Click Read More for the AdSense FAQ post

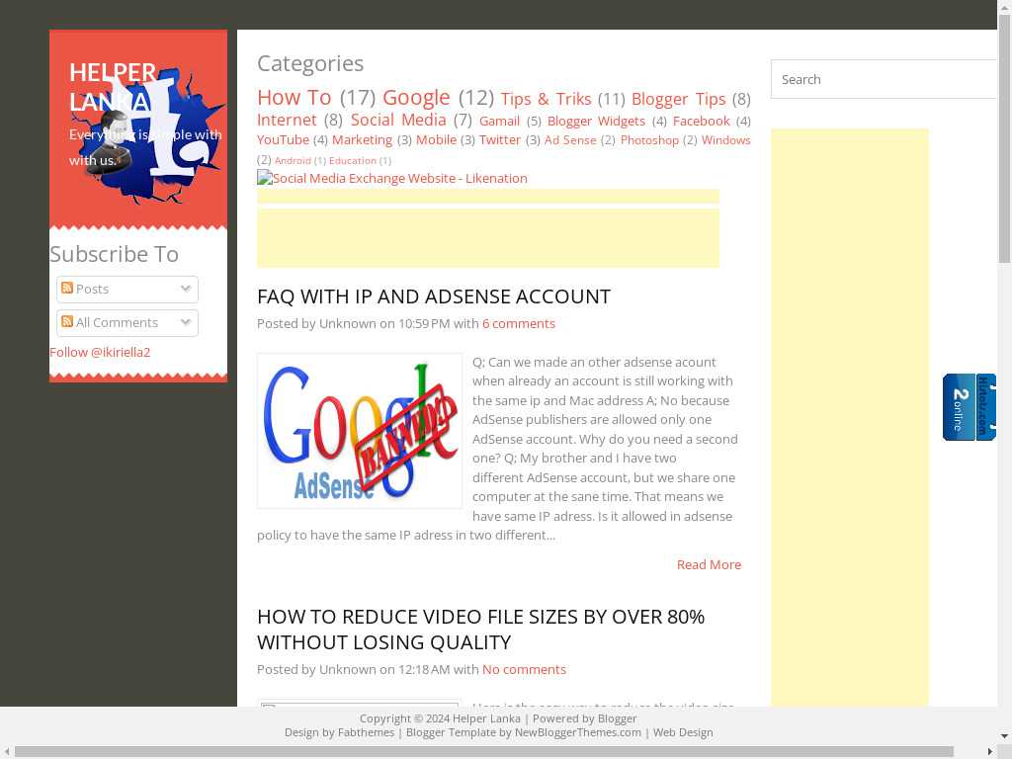pos(709,564)
